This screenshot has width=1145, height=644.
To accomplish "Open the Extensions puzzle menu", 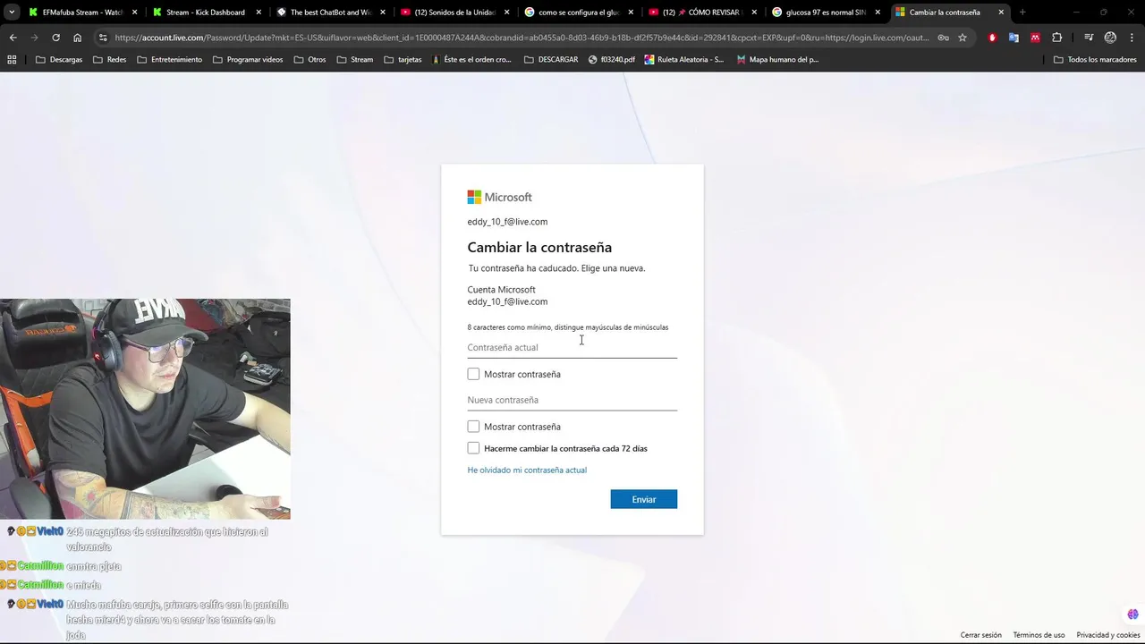I will 1057,38.
